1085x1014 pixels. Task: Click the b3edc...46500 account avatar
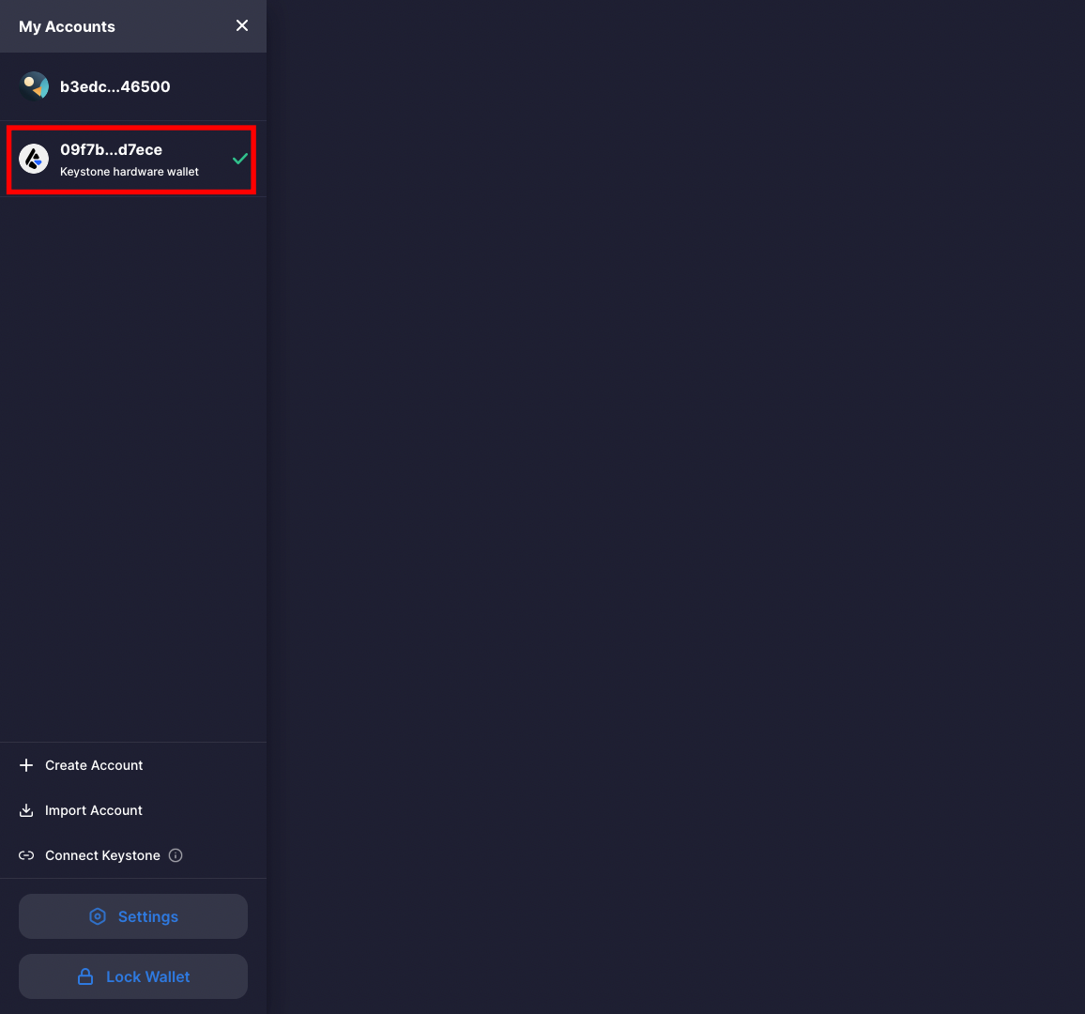point(35,86)
